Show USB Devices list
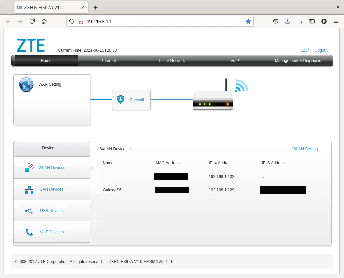Screen dimensions: 344x278 click(x=52, y=211)
